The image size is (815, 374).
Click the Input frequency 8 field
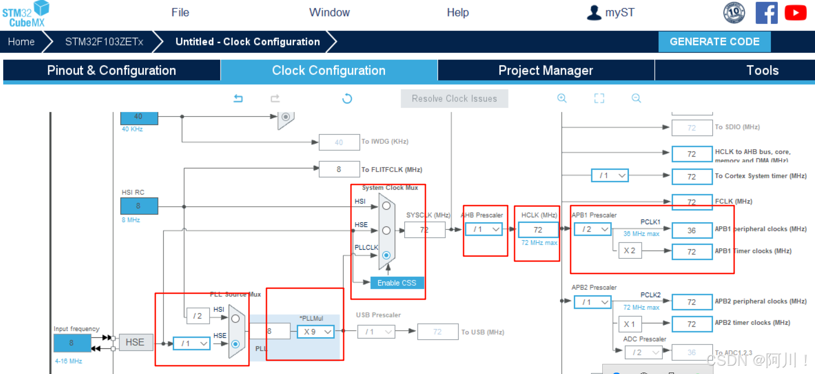click(x=72, y=343)
